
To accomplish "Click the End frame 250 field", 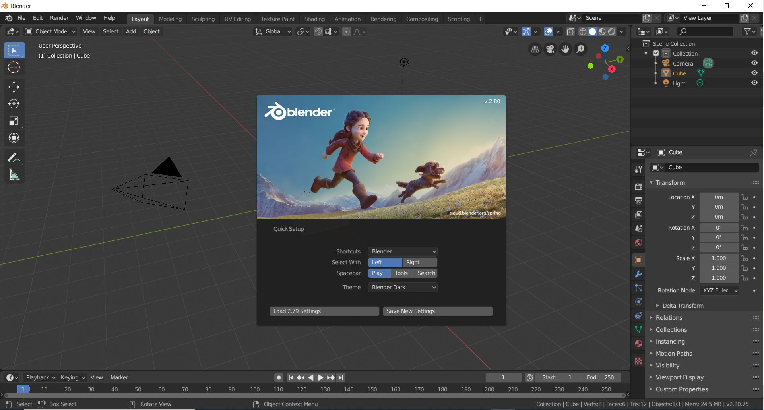I will 600,377.
